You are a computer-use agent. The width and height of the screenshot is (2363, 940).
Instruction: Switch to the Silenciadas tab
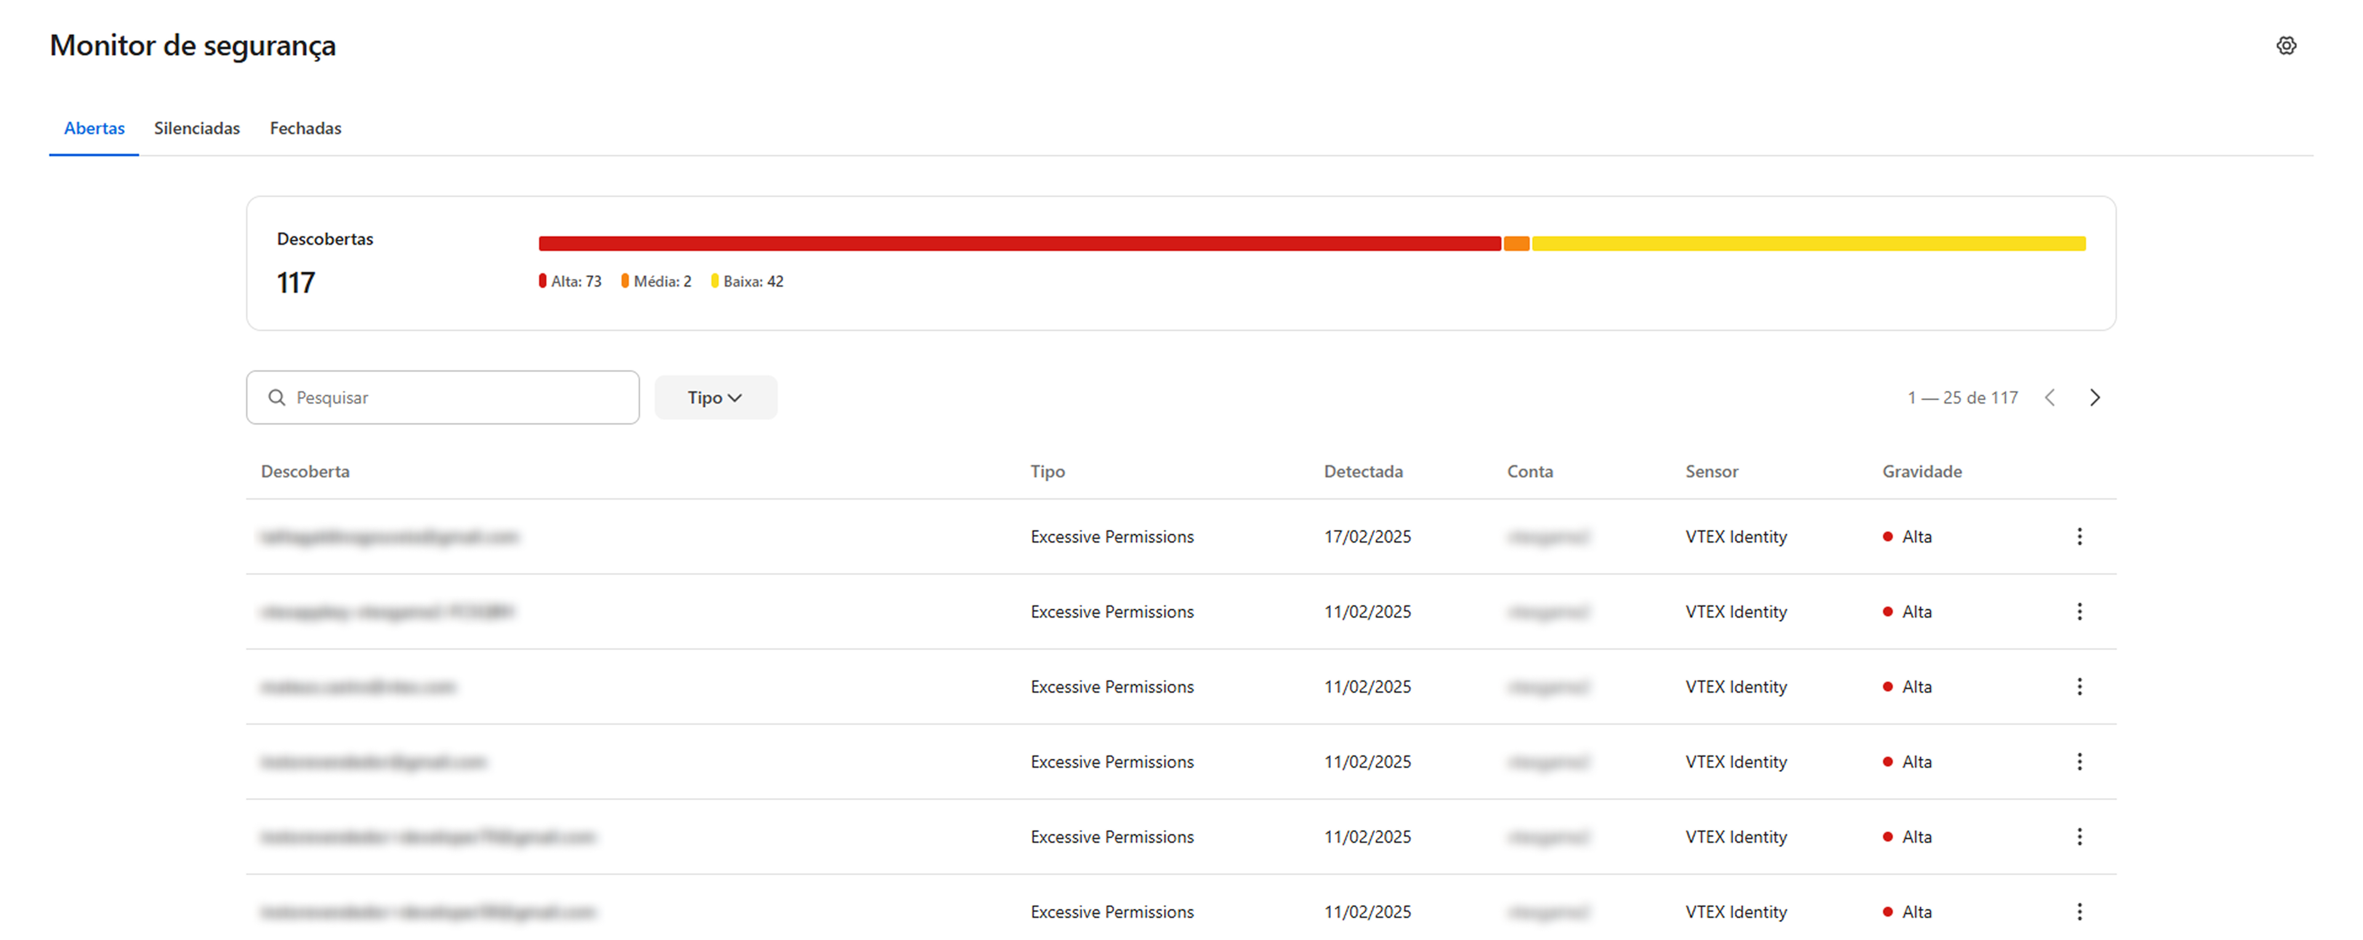click(x=196, y=129)
